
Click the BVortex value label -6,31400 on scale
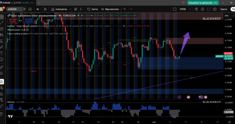(x=229, y=112)
